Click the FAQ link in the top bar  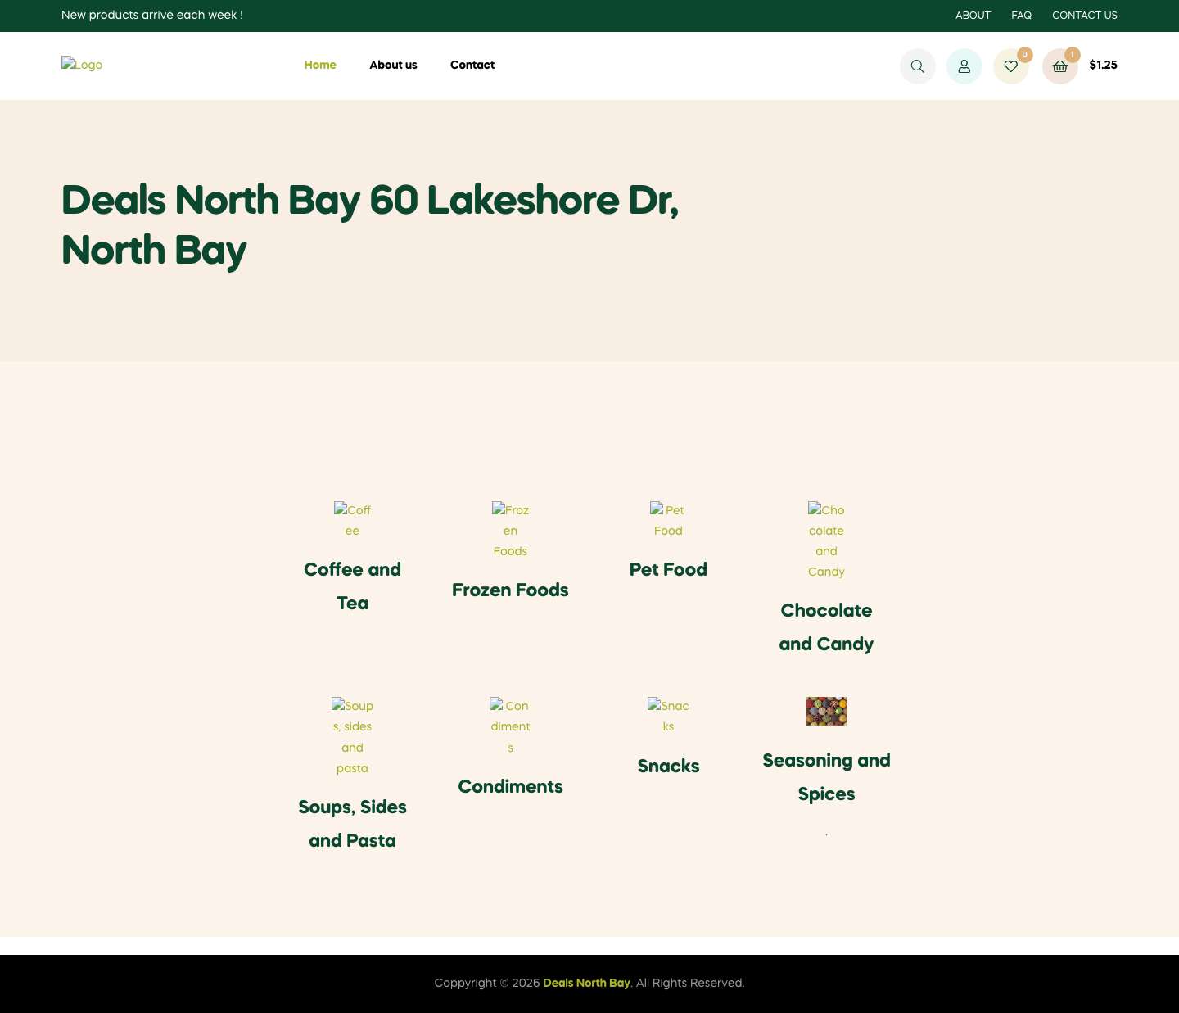[1021, 16]
